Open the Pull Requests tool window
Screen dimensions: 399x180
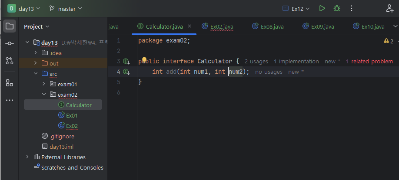tap(9, 61)
